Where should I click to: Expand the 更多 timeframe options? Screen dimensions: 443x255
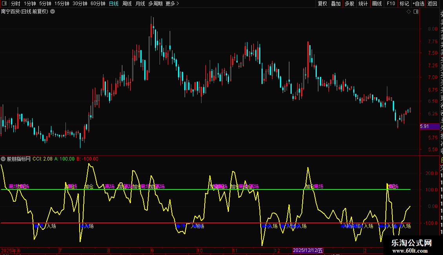(172, 4)
